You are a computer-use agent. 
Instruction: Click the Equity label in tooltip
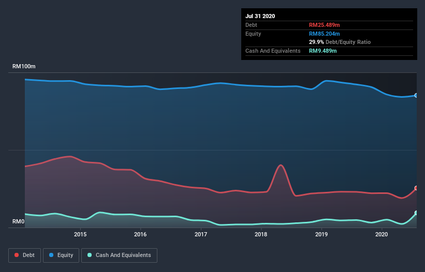(253, 34)
